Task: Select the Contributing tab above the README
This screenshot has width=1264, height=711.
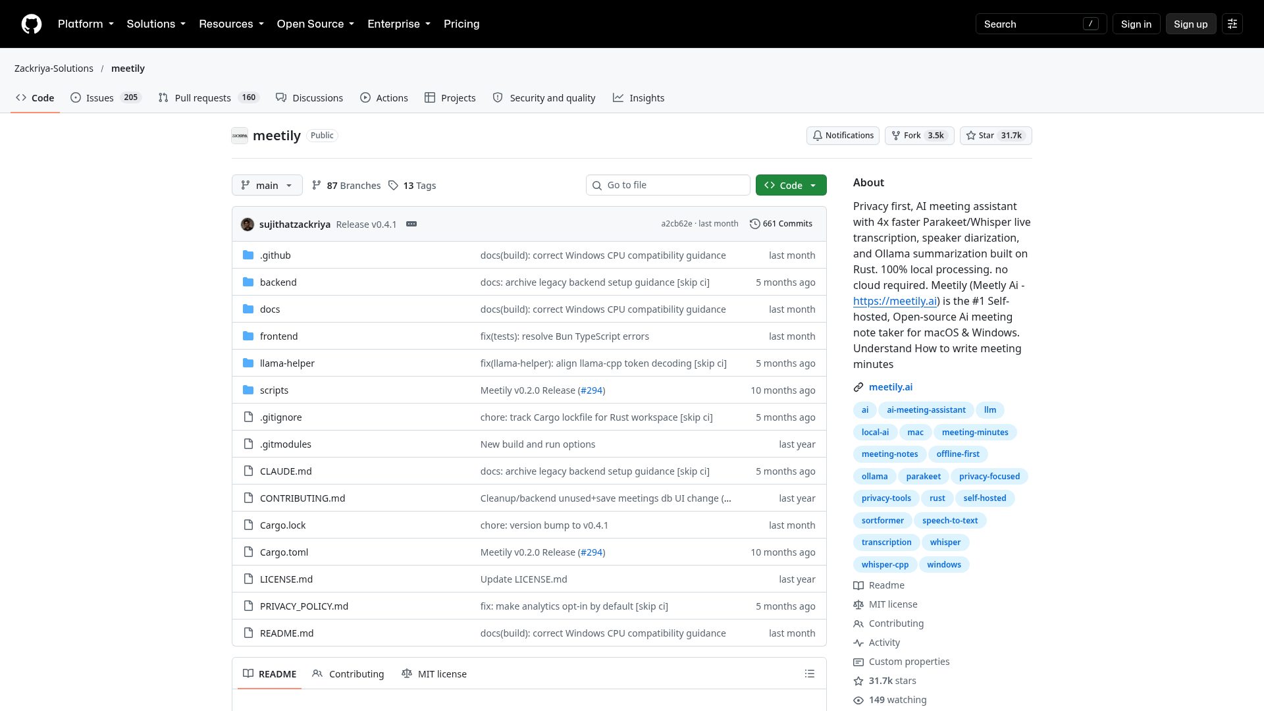Action: 348,673
